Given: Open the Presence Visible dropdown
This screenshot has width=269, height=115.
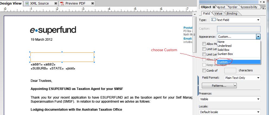Looking at the screenshot, I should (230, 99).
